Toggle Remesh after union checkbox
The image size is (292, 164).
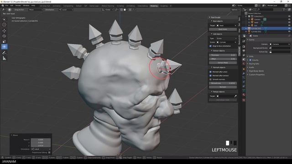pos(211,72)
